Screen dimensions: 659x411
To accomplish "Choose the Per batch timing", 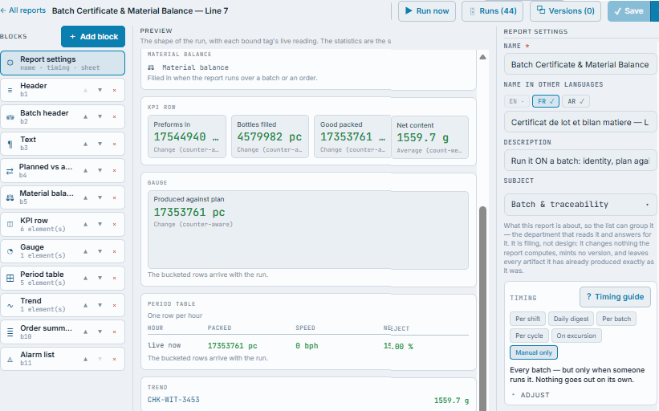I will 616,319.
